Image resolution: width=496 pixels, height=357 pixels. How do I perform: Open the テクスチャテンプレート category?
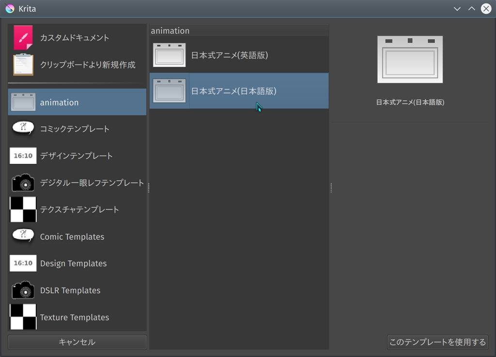click(79, 209)
